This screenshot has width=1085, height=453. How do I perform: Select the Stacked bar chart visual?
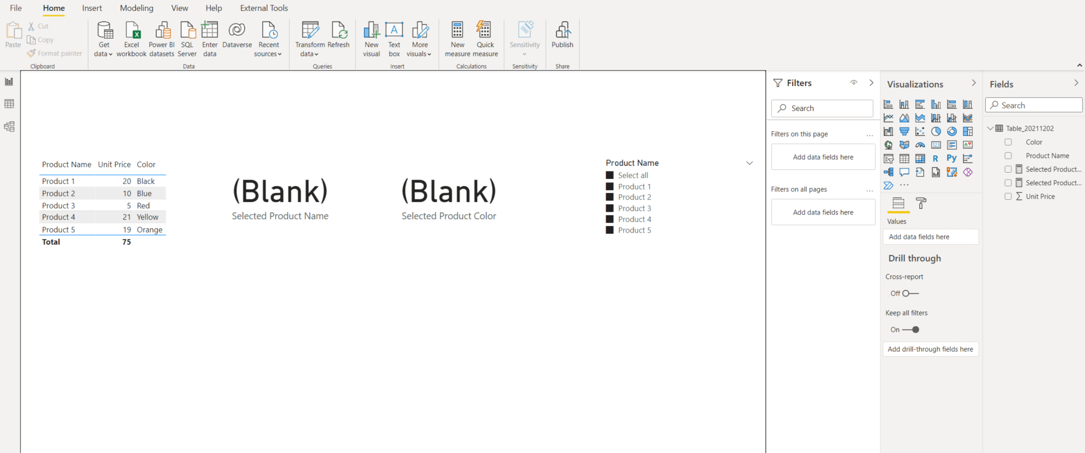point(888,104)
